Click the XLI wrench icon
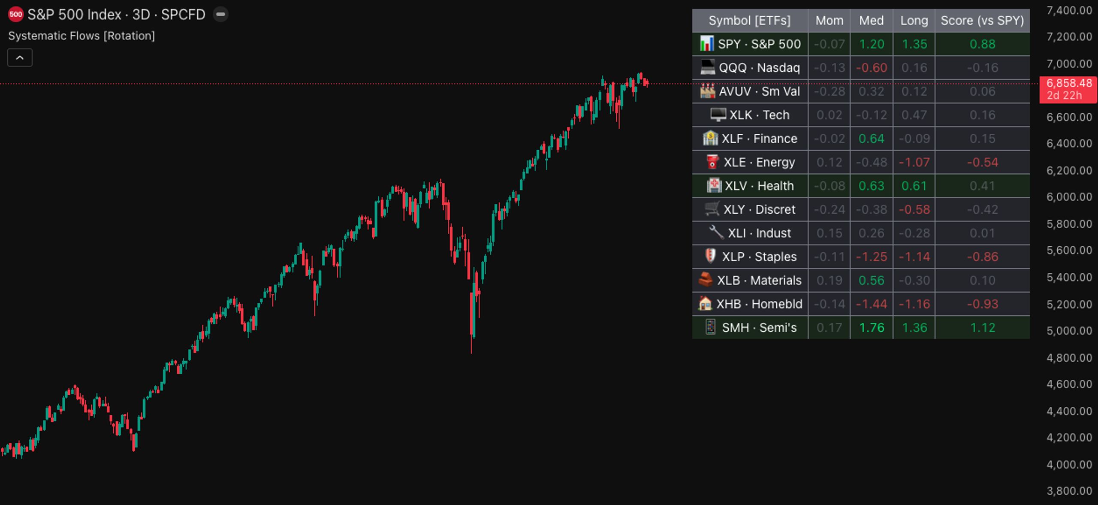Viewport: 1098px width, 505px height. pos(716,233)
